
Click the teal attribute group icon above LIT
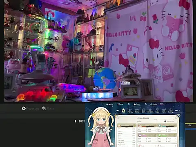click(160, 126)
